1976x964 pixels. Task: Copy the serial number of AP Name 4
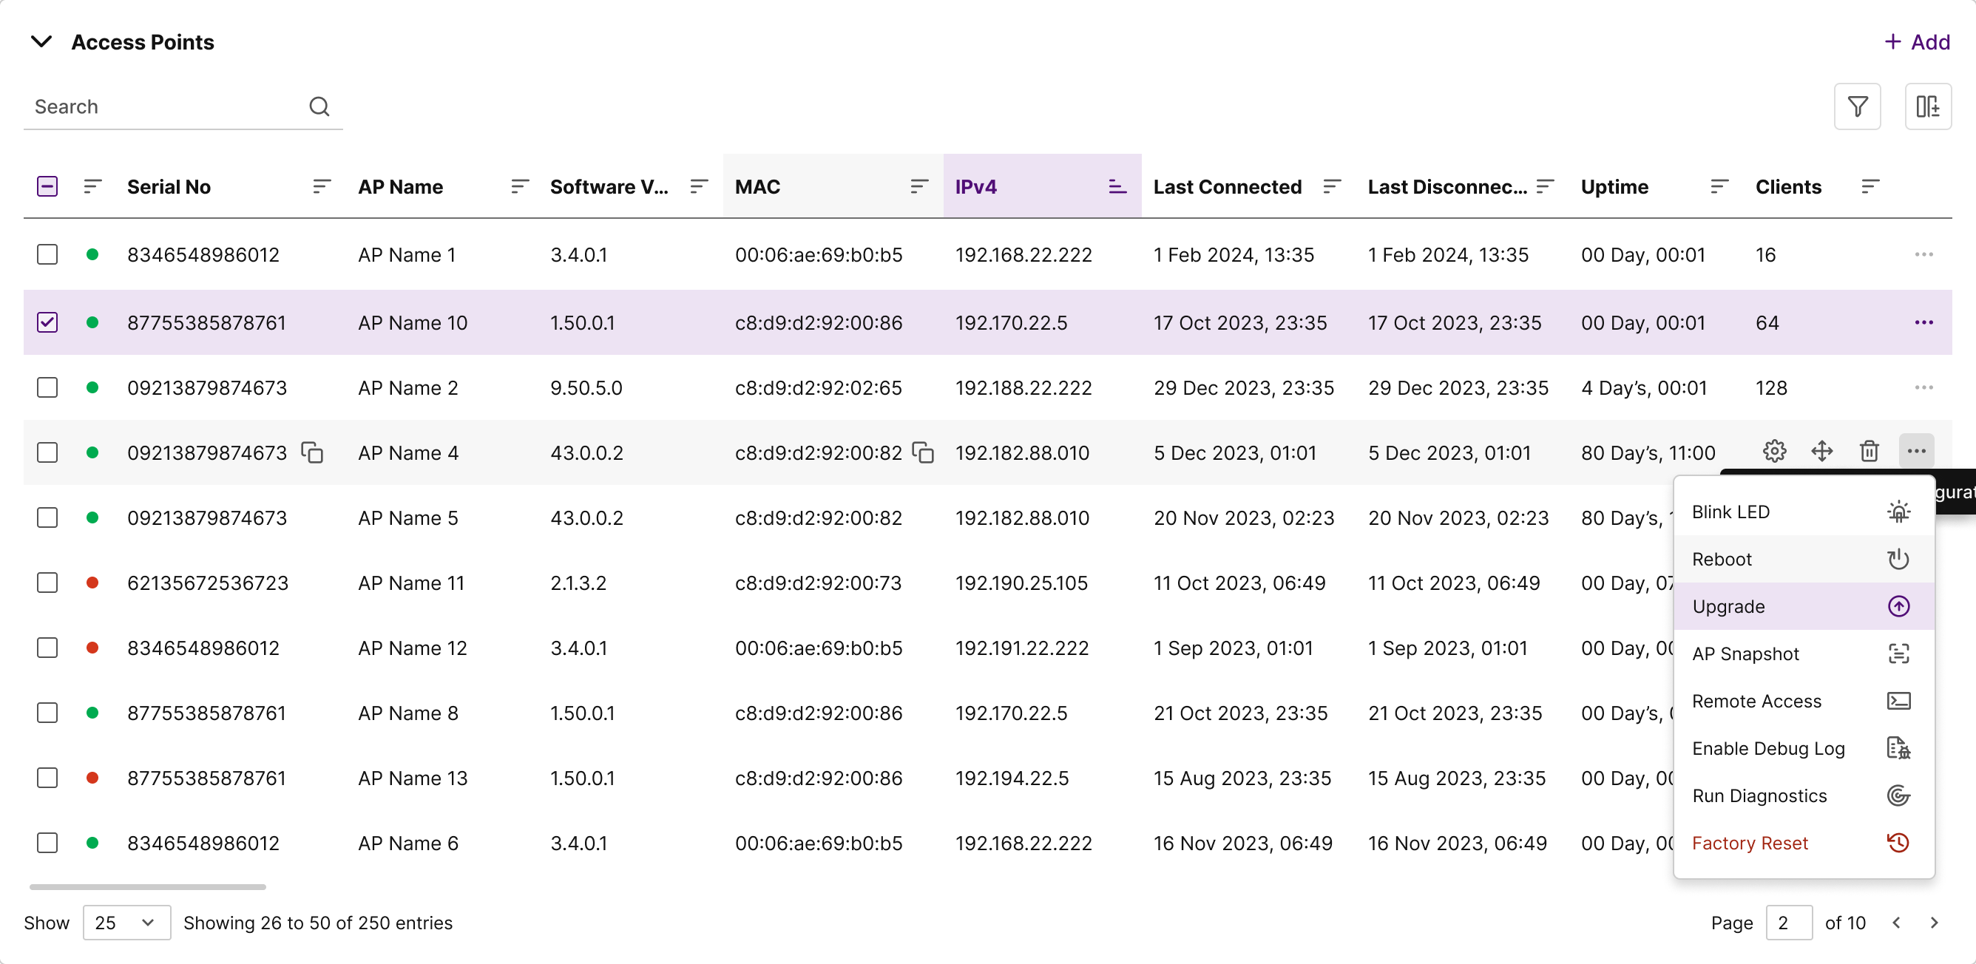point(312,452)
